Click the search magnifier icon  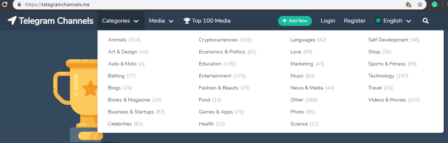tap(426, 21)
